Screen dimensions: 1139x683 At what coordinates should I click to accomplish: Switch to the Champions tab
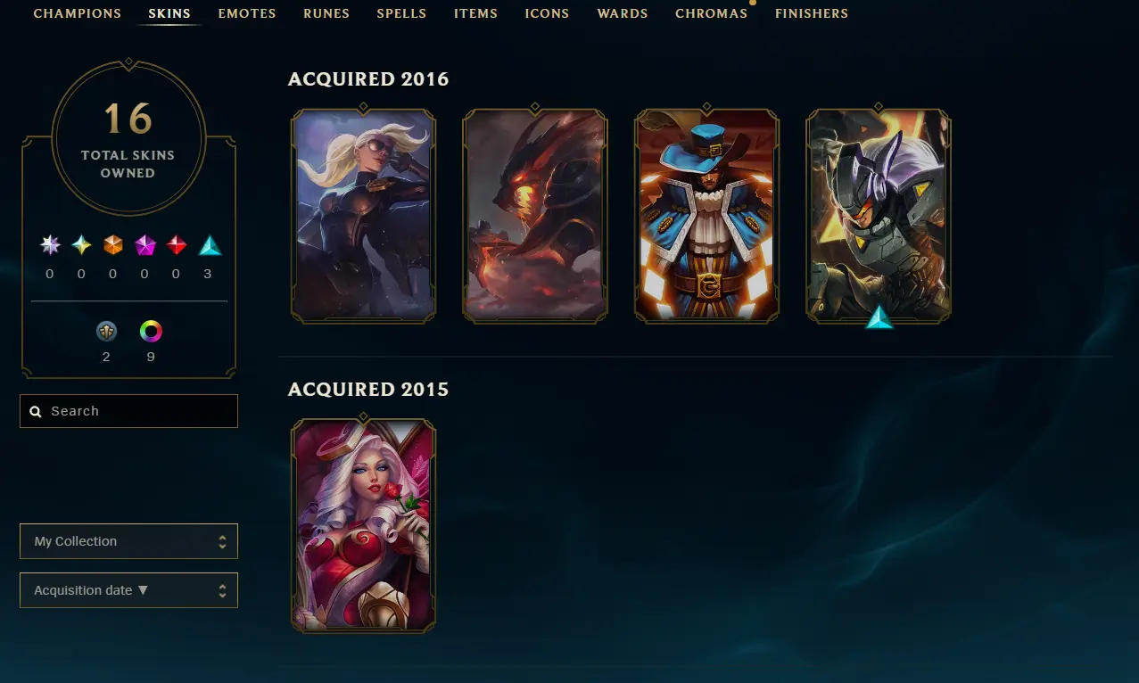tap(78, 13)
